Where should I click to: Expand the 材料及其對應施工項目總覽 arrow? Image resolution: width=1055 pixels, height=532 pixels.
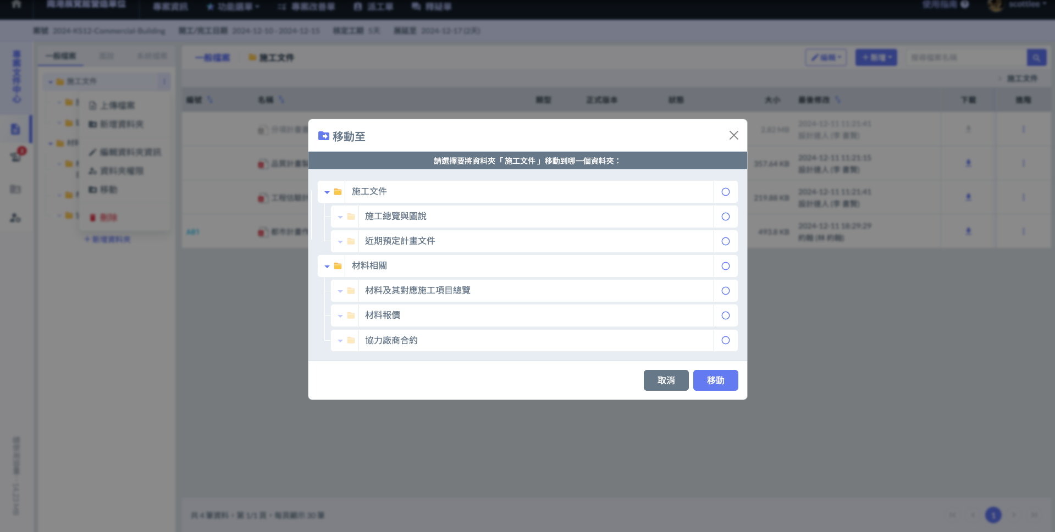340,291
